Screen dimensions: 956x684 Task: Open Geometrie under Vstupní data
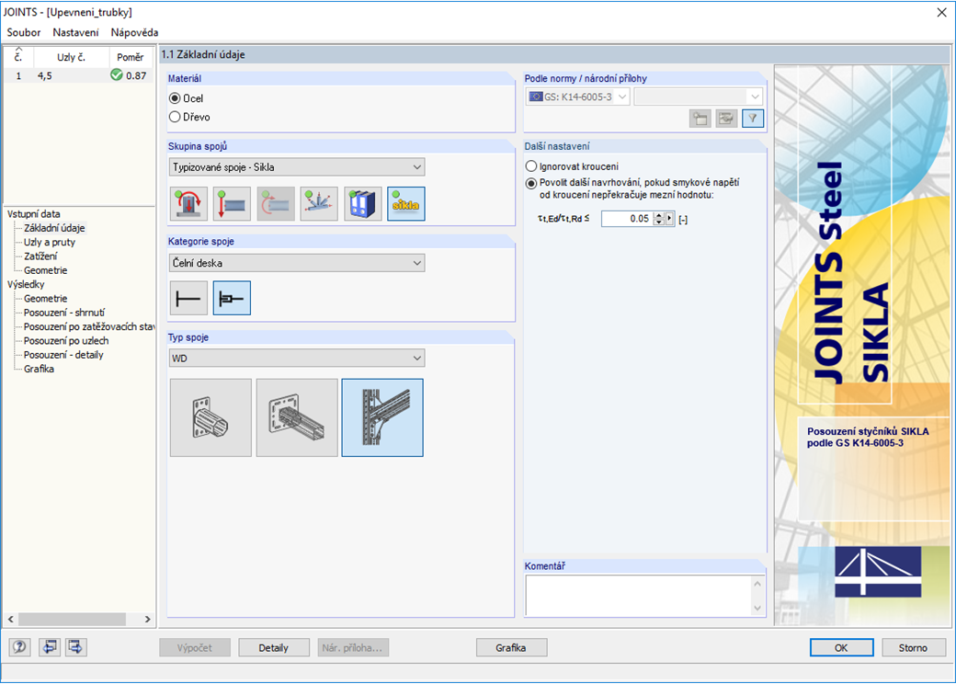coord(45,270)
